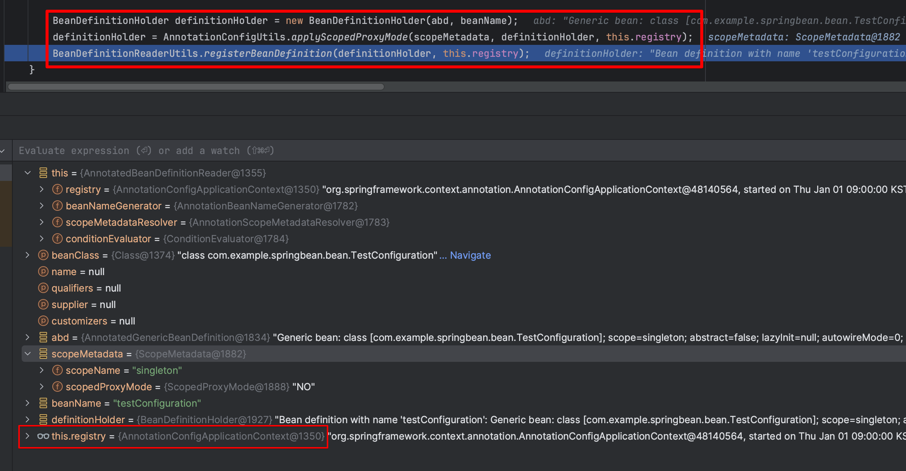This screenshot has height=471, width=906.
Task: Click the {ConditionEvaluator@1784} value text
Action: coord(226,239)
